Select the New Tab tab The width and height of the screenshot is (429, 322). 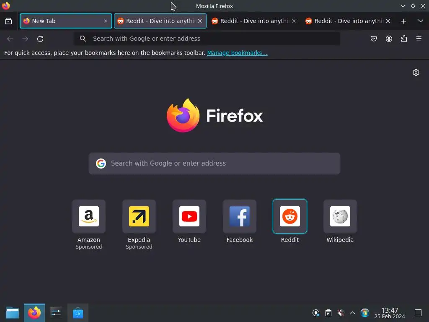66,21
